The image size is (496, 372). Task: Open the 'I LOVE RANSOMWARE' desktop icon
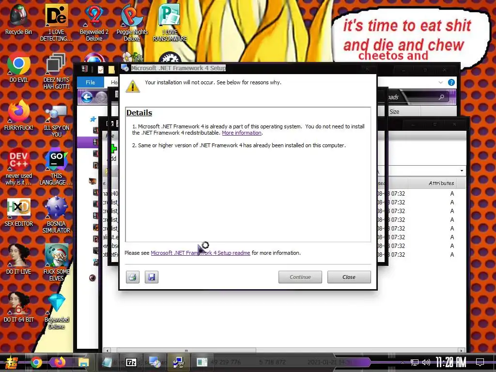click(x=170, y=23)
